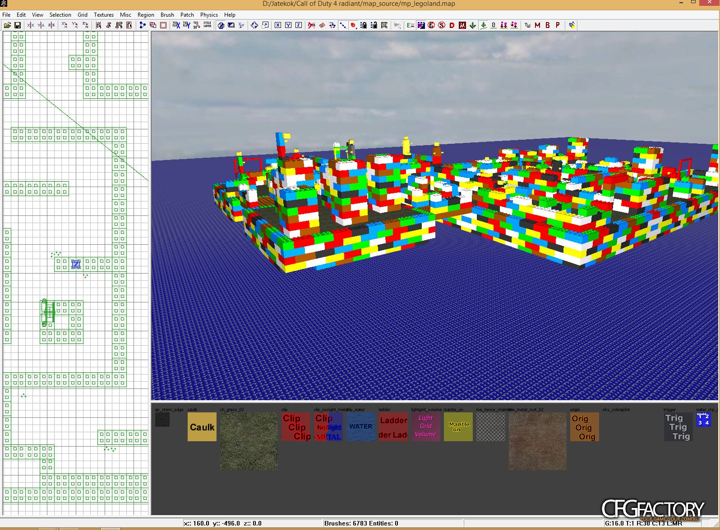Open a map file using the folder icon
The image size is (720, 530).
pos(7,25)
